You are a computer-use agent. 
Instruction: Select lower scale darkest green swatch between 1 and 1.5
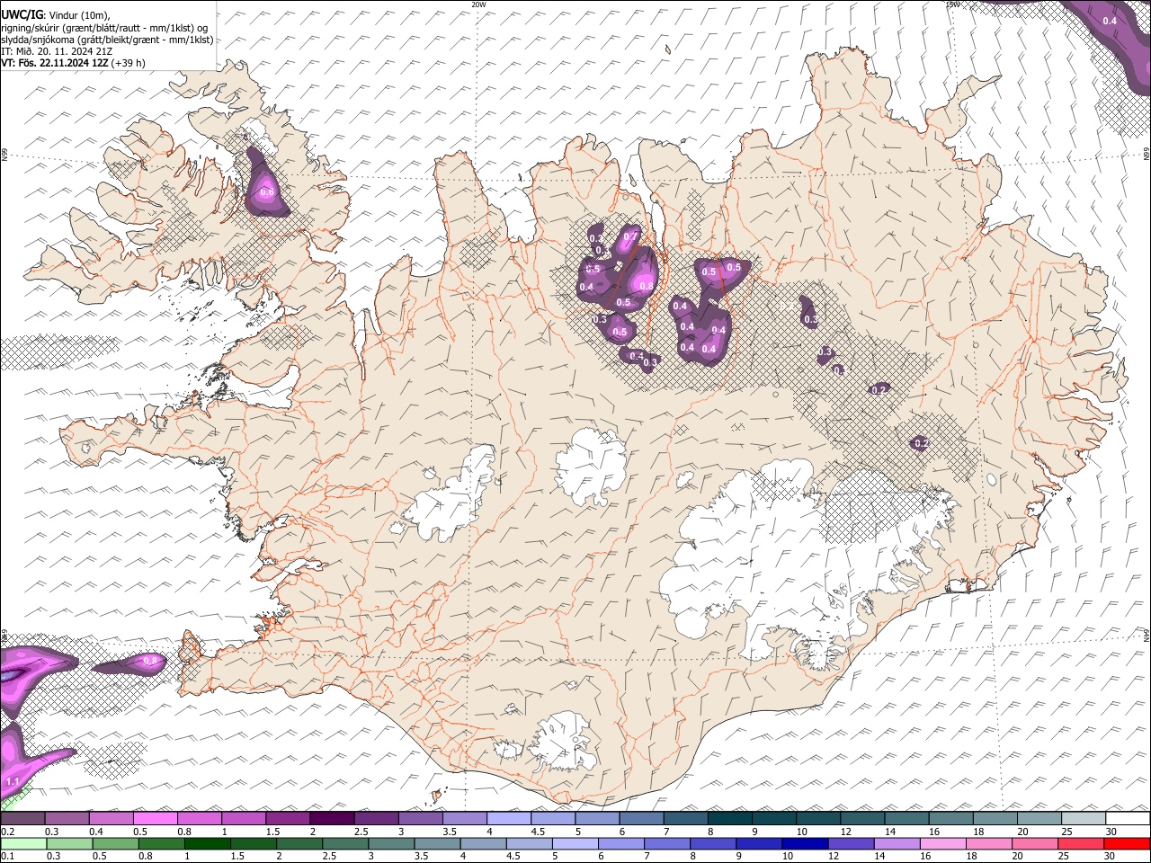[x=207, y=843]
